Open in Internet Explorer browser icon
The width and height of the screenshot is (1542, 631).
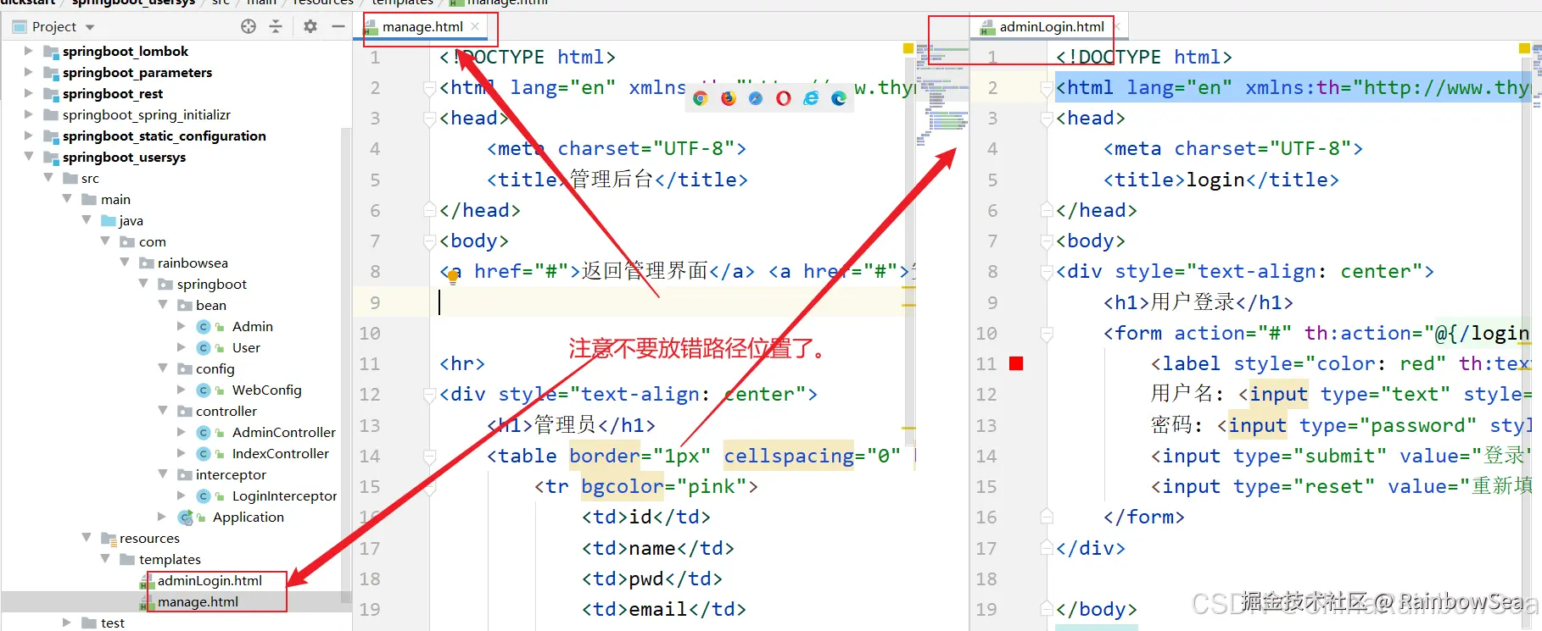(812, 98)
